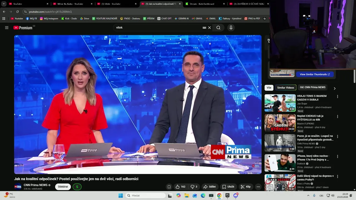Open iPhone 17e Prvé Dojmy video title
The image size is (356, 200).
313,158
